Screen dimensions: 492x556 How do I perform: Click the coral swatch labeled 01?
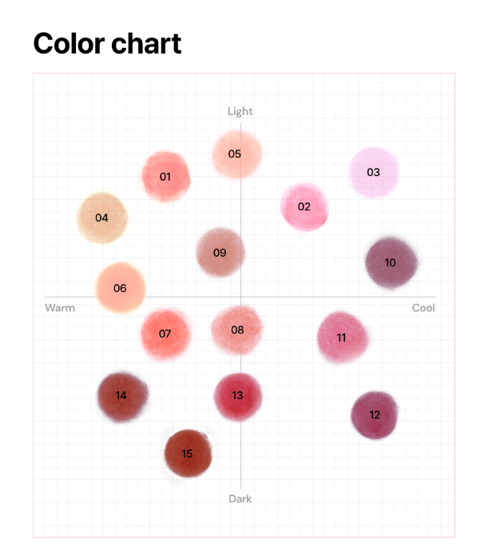pos(166,176)
